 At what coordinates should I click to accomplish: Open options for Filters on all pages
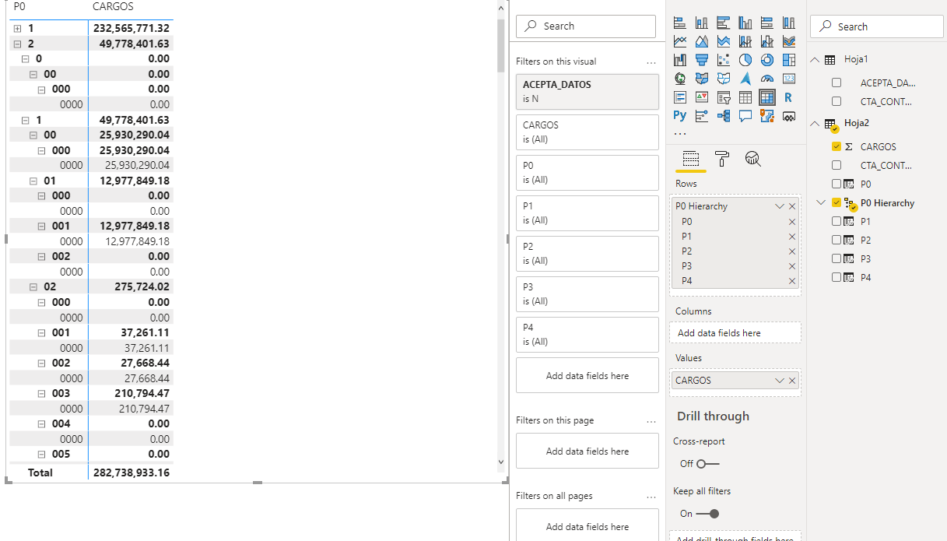[x=651, y=496]
